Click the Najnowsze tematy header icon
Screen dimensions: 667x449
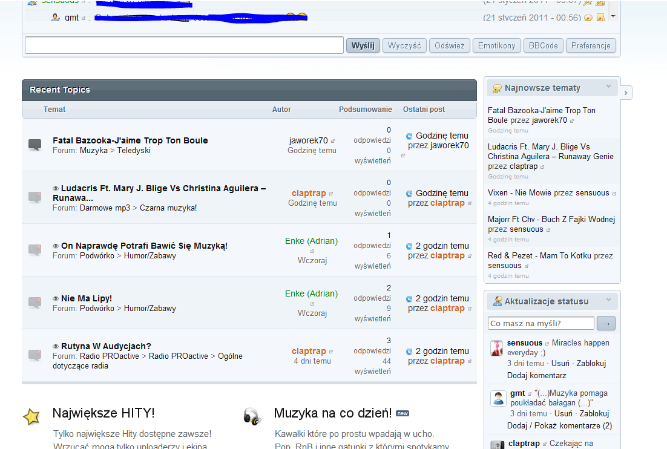coord(498,88)
